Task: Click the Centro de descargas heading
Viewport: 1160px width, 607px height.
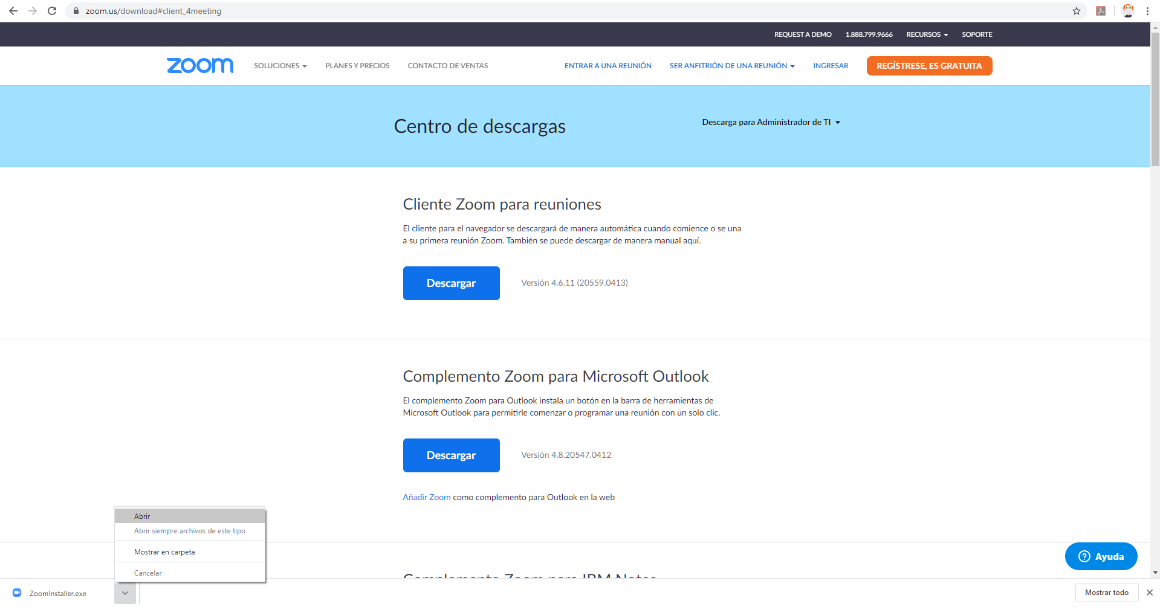Action: pos(480,126)
